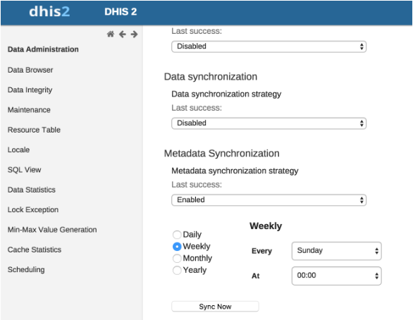Open Metadata synchronization strategy Enabled dropdown
This screenshot has width=413, height=320.
[269, 200]
